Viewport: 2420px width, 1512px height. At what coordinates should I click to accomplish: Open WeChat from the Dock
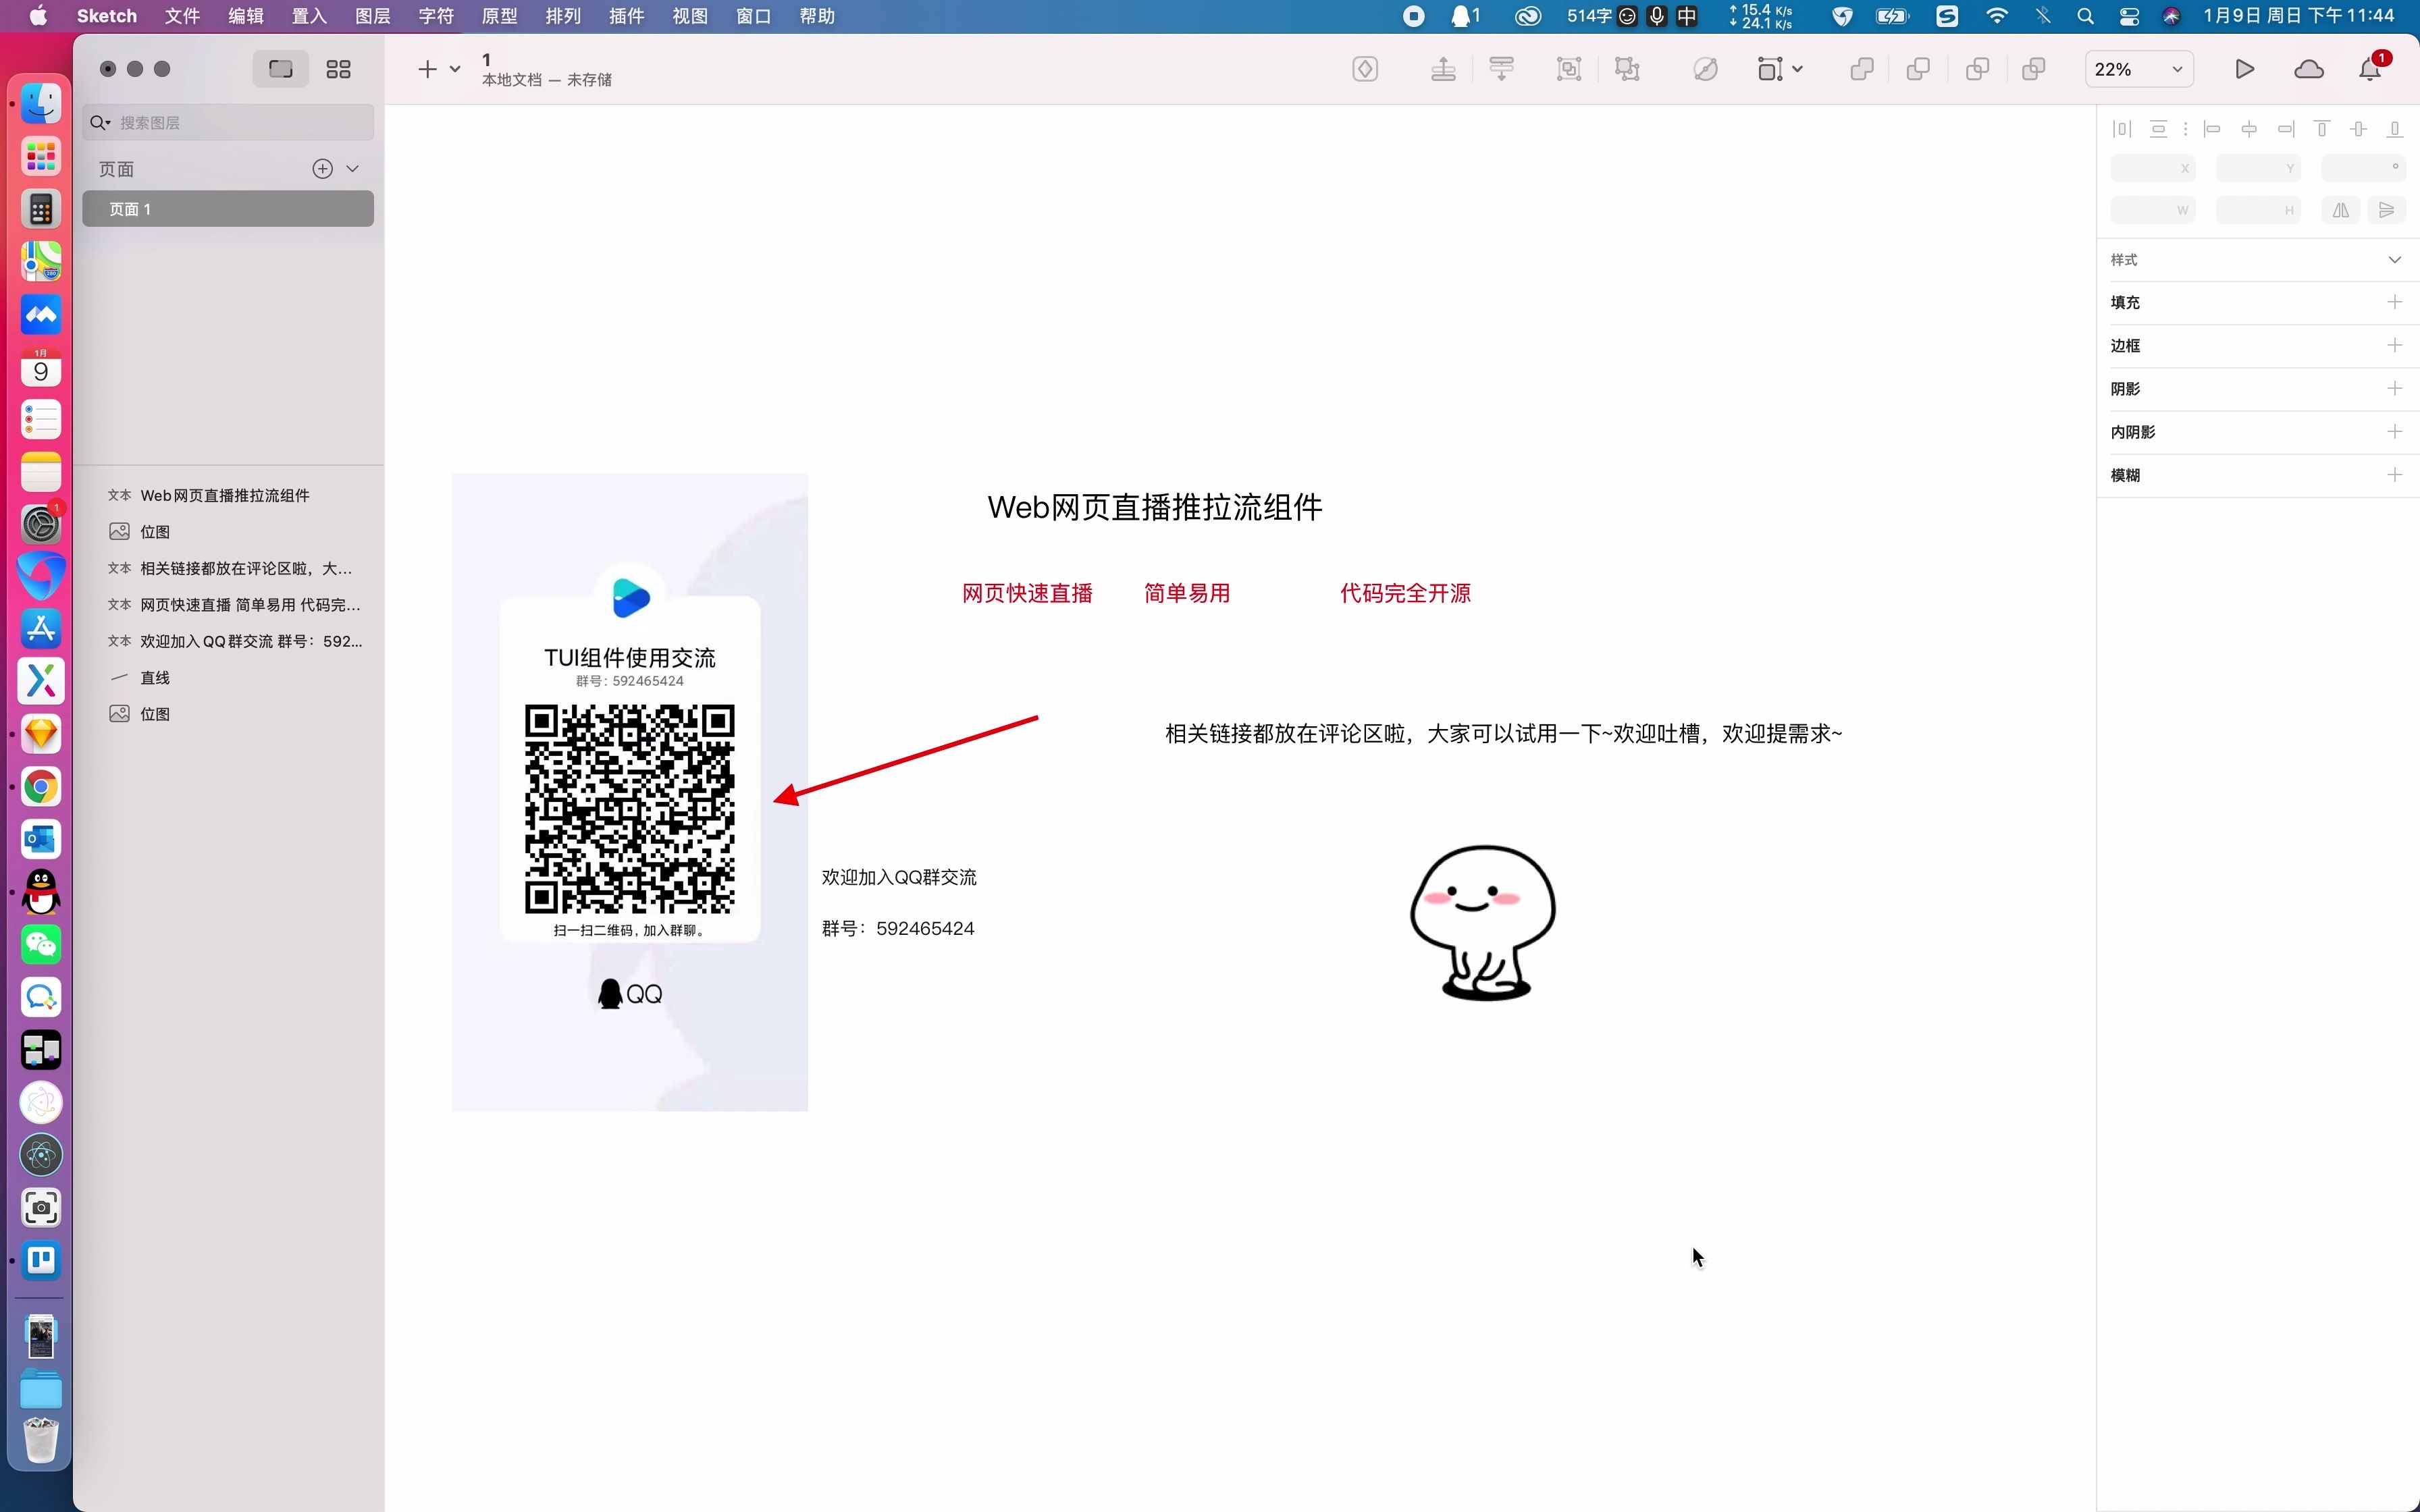pyautogui.click(x=41, y=945)
